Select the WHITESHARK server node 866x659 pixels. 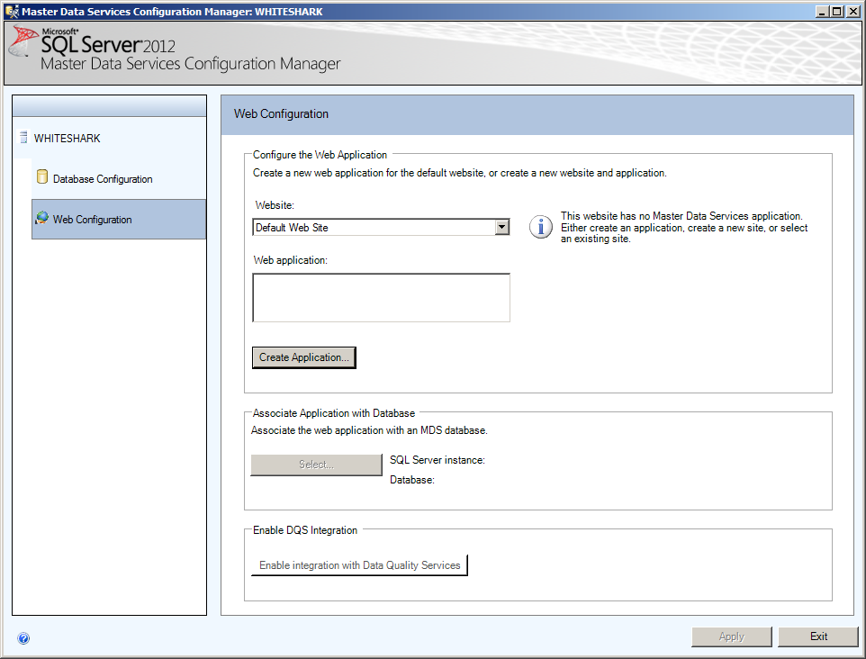point(68,138)
